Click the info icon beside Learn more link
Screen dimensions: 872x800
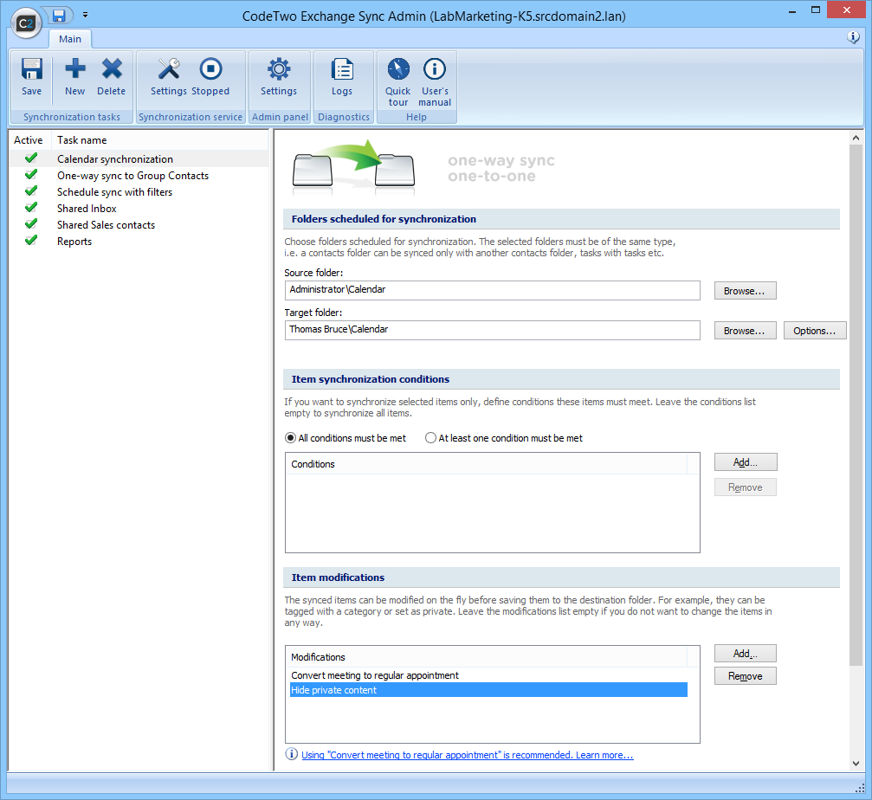292,754
